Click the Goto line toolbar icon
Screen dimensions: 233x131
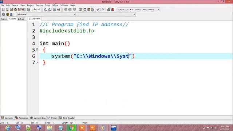[59, 9]
